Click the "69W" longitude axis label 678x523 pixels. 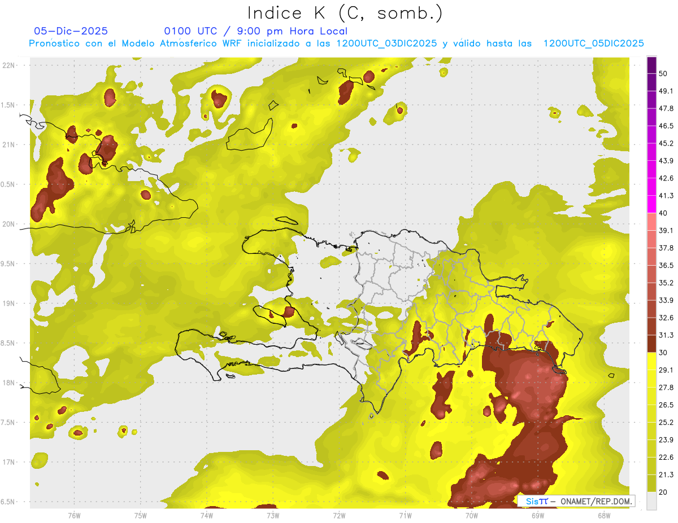click(537, 515)
